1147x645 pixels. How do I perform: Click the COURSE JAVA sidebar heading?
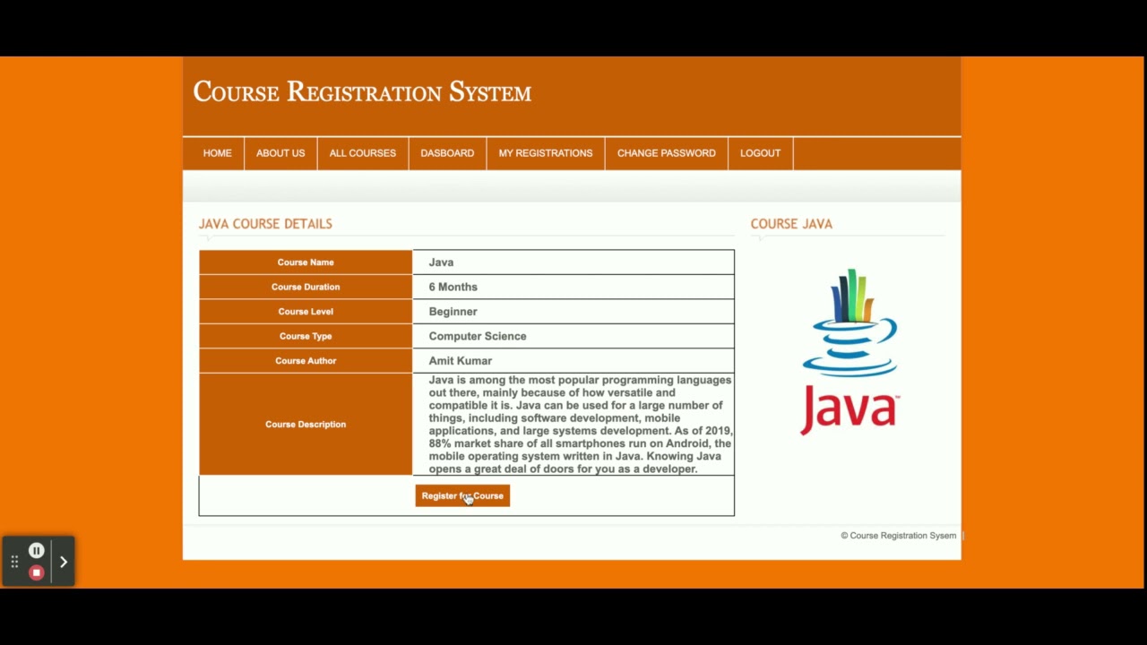tap(791, 224)
